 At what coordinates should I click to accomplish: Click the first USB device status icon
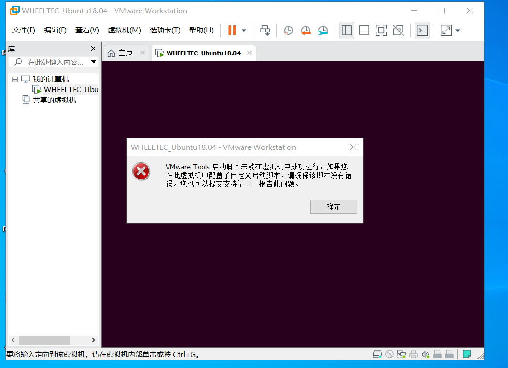(437, 354)
